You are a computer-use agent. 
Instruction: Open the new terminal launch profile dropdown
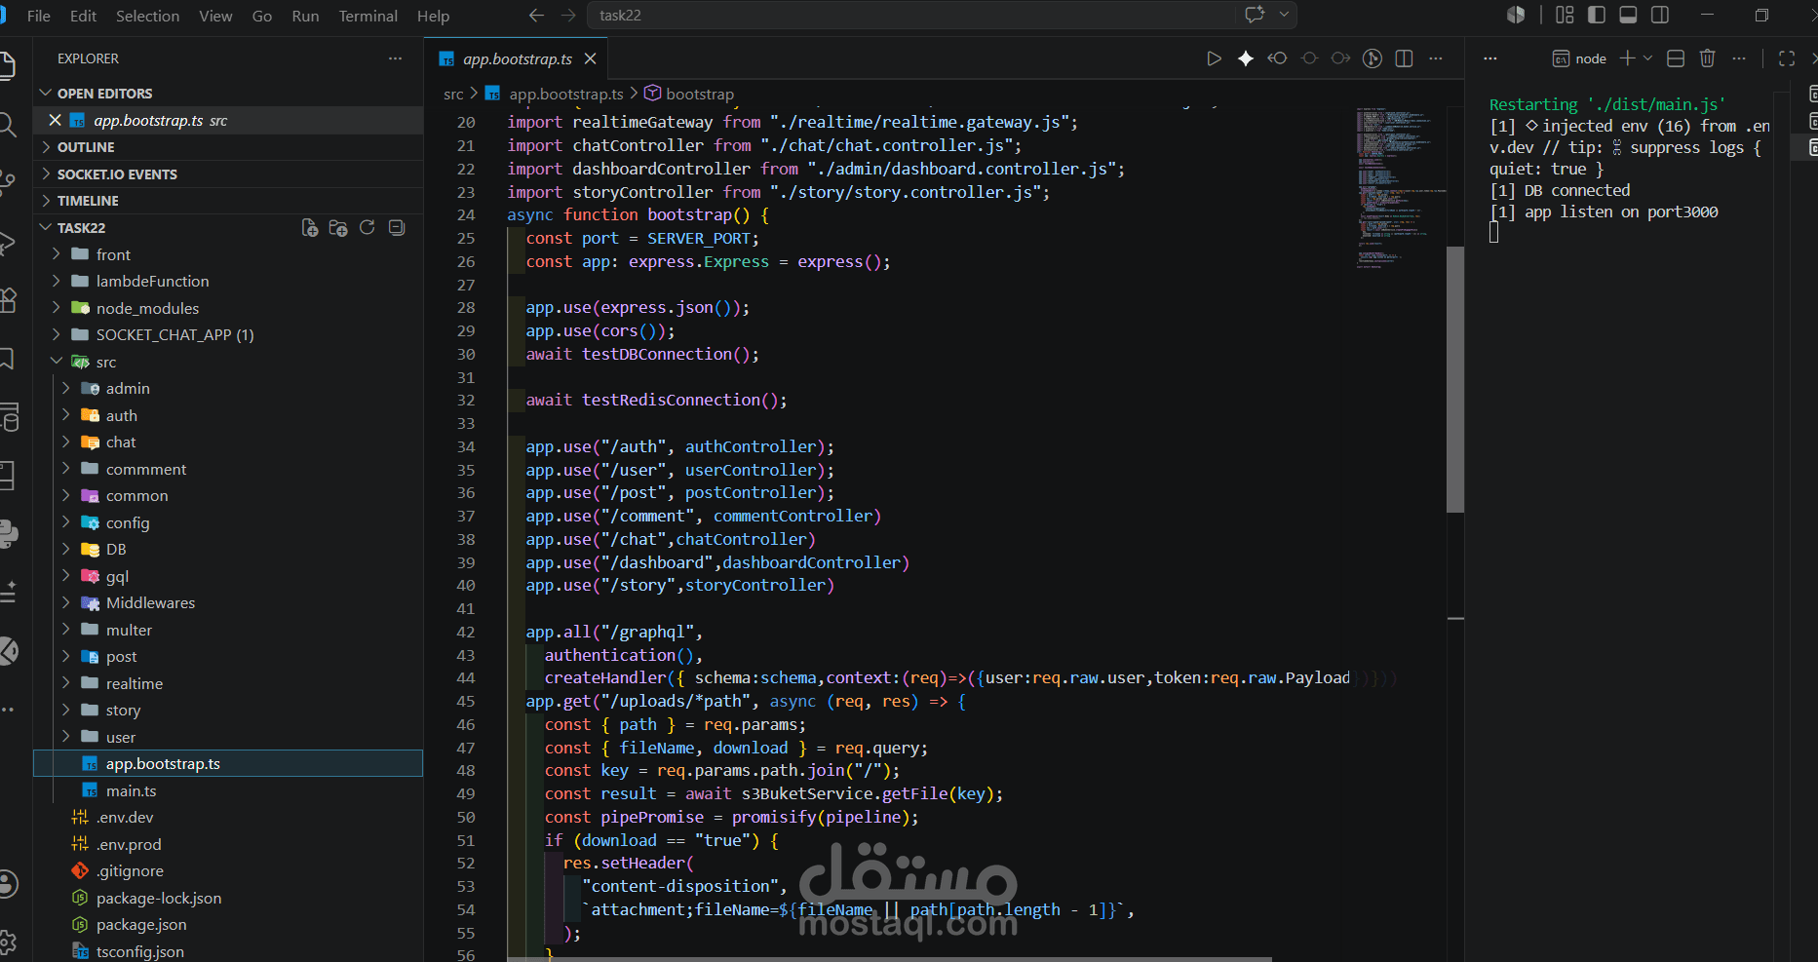click(x=1647, y=58)
